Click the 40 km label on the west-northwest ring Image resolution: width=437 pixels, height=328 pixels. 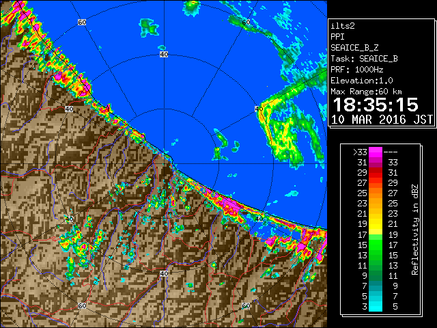[69, 109]
